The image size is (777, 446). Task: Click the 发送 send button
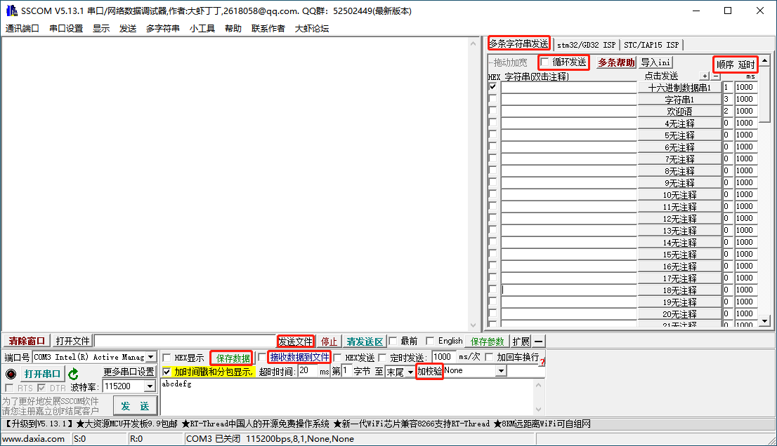[x=136, y=406]
